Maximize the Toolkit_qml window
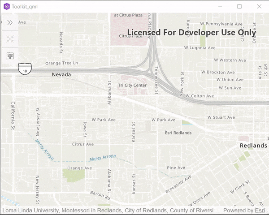The height and width of the screenshot is (215, 269). [239, 6]
